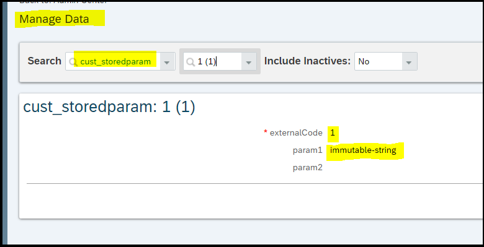Click the cust_storedparam: 1 (1) record heading
Screen dimensions: 484x247
coord(109,107)
